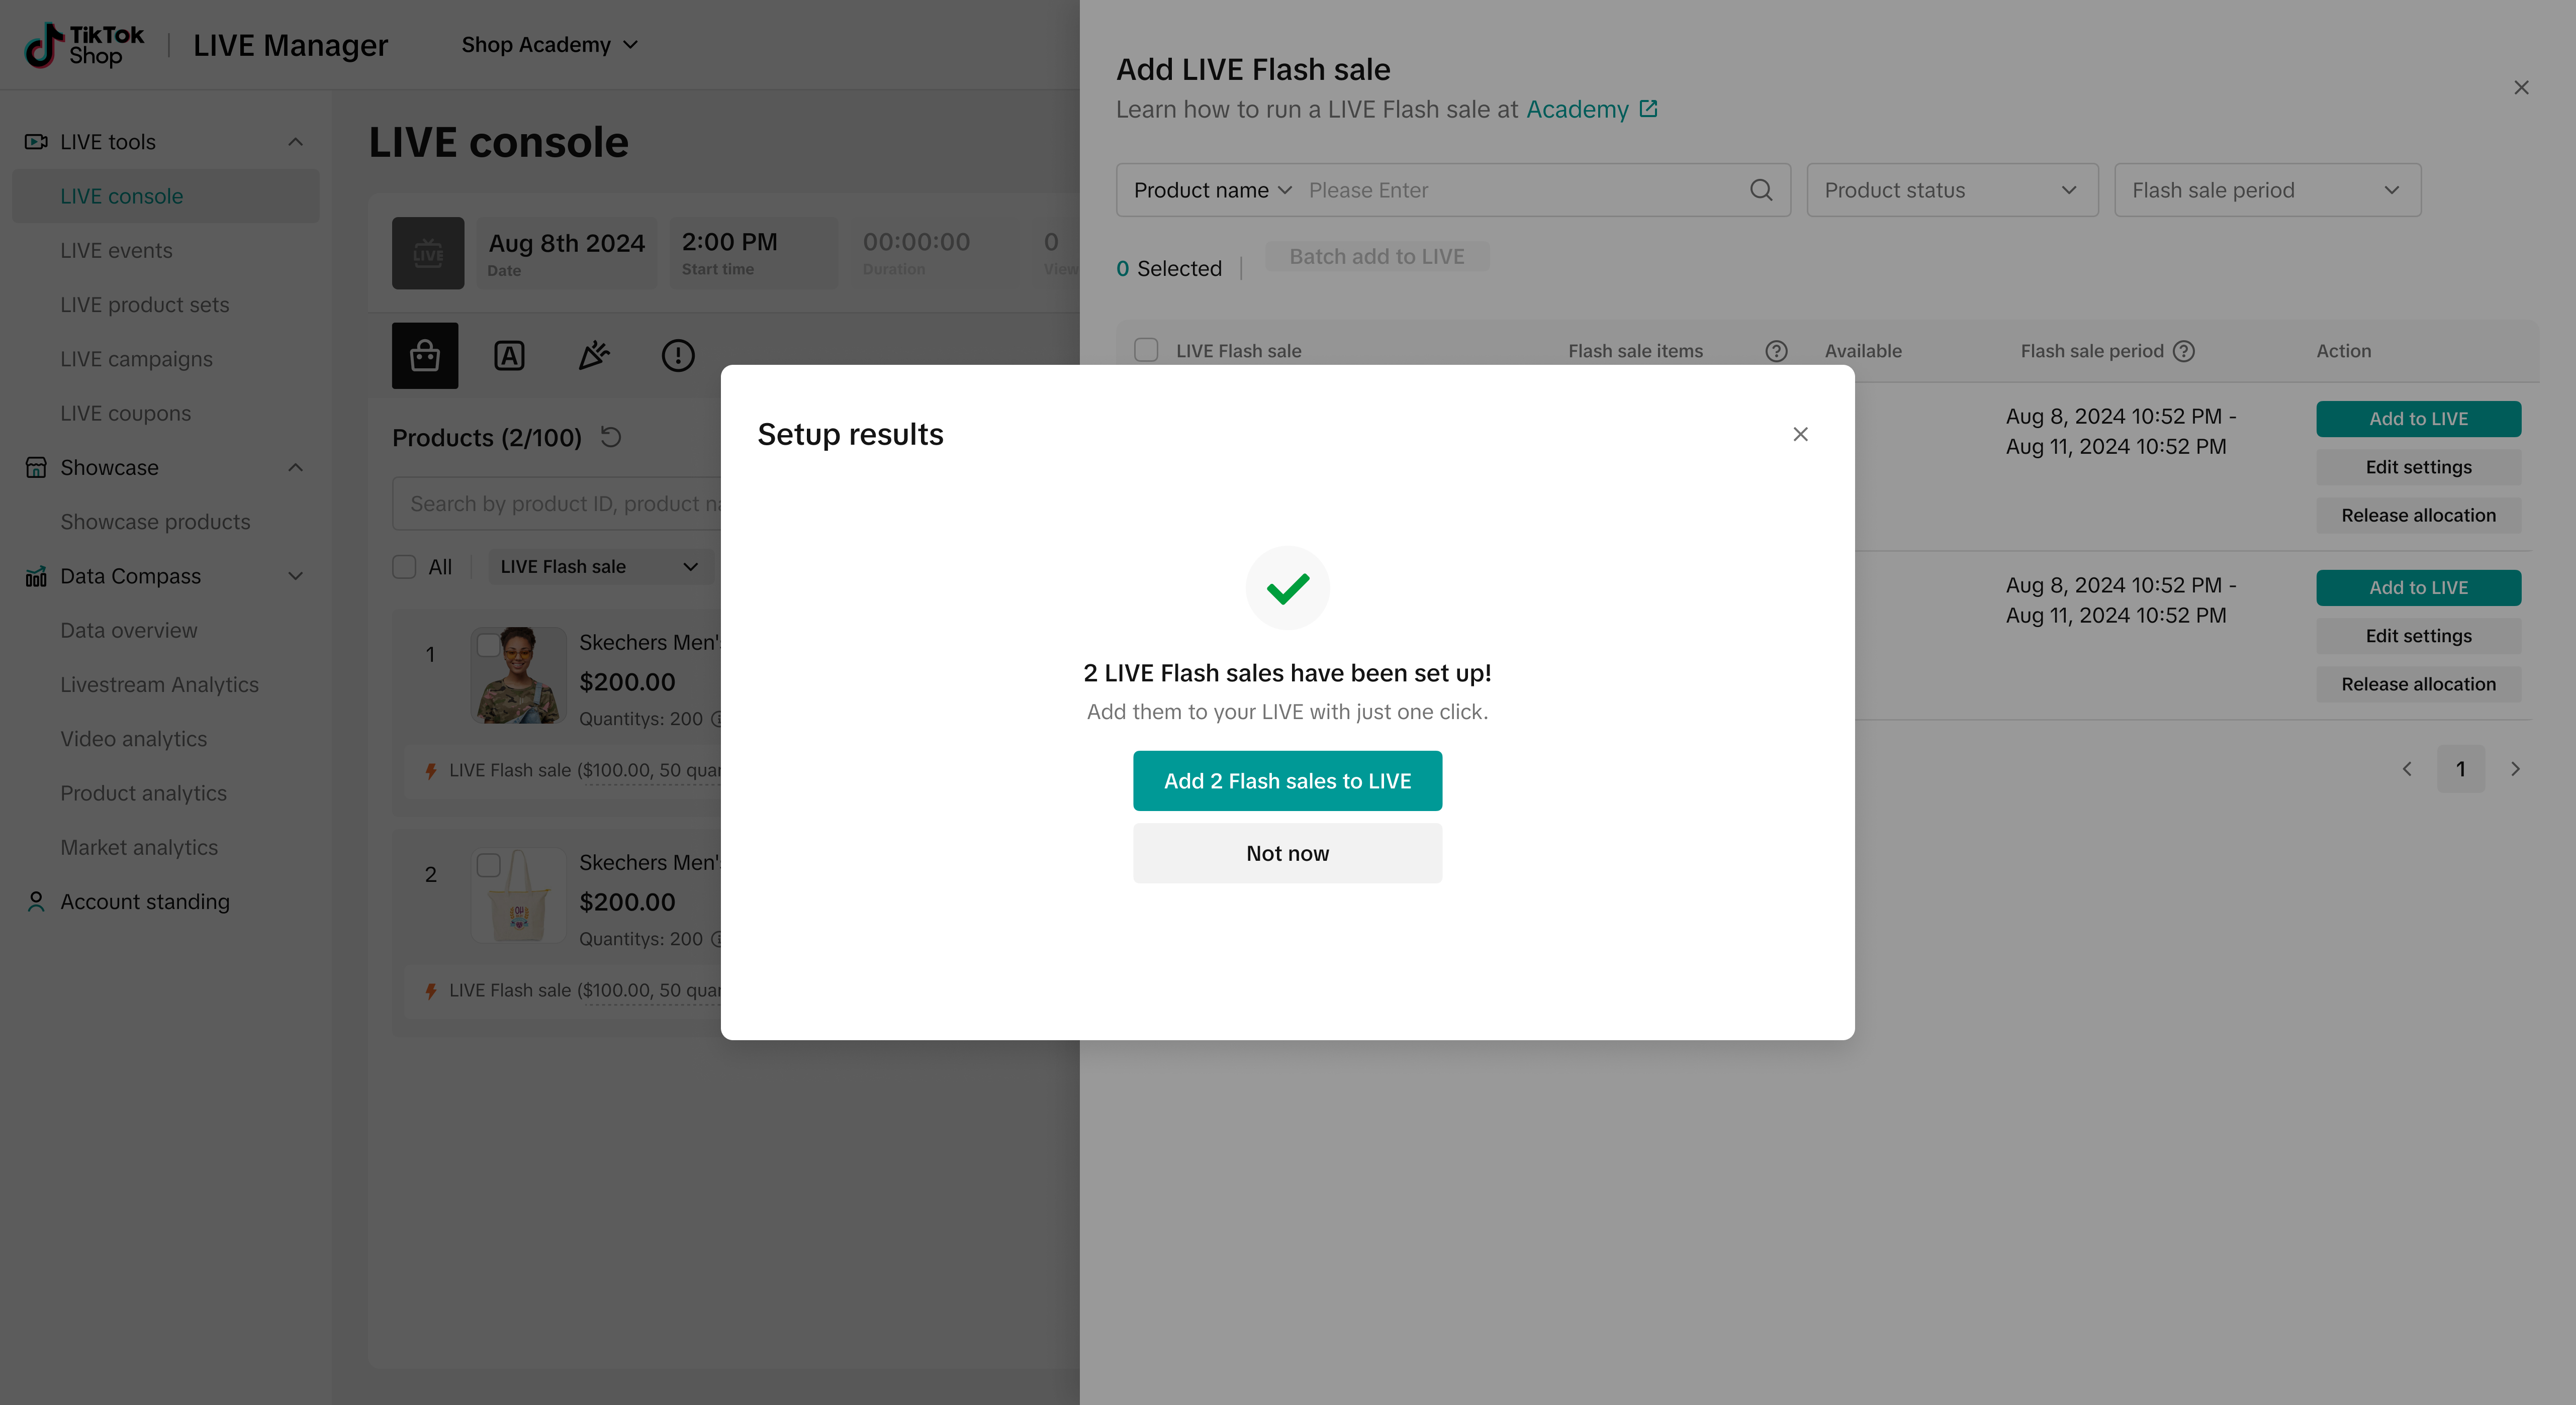Tick the All products checkbox

pos(404,567)
